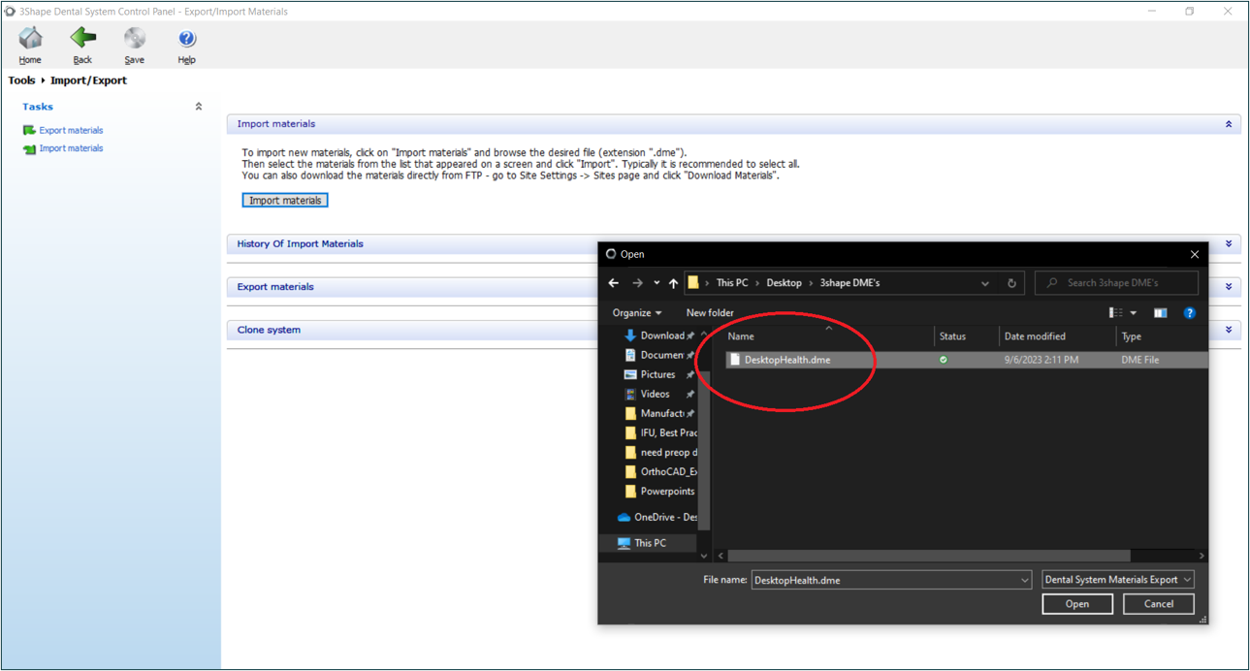
Task: Click the Import materials task icon
Action: coord(29,148)
